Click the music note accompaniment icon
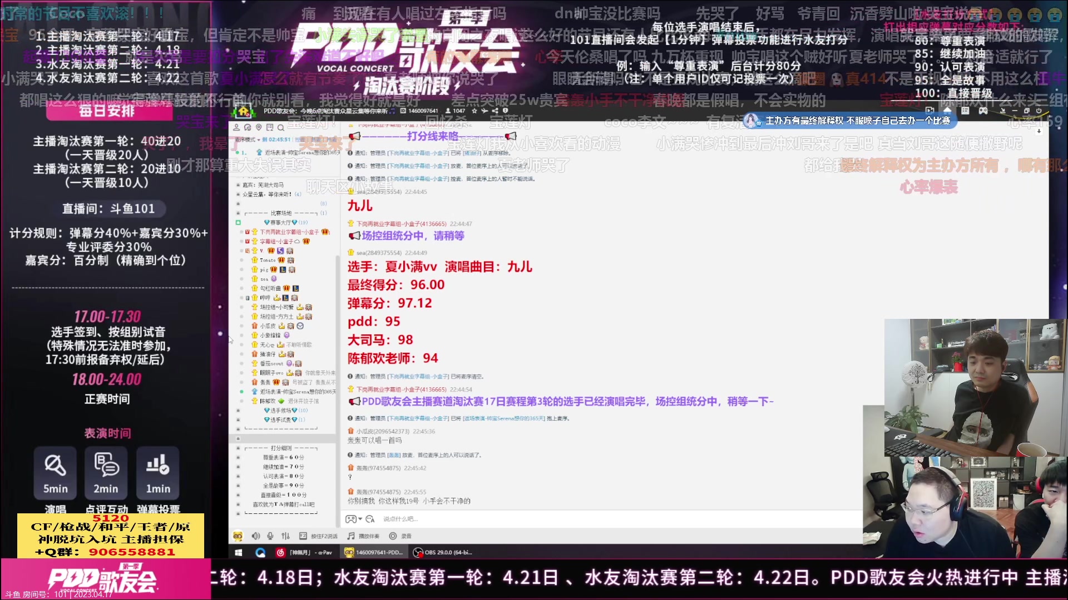This screenshot has width=1068, height=600. (x=351, y=536)
